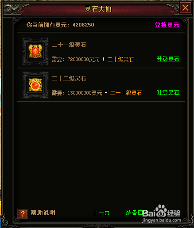
Task: Click the orange 二十一级灵石 requirement text
Action: point(126,93)
